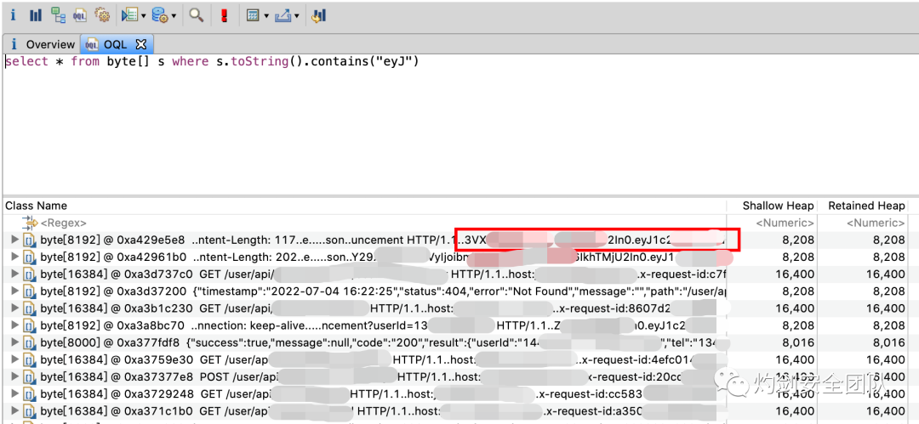Click inside the OQL query text editor
This screenshot has height=424, width=919.
tap(459, 126)
